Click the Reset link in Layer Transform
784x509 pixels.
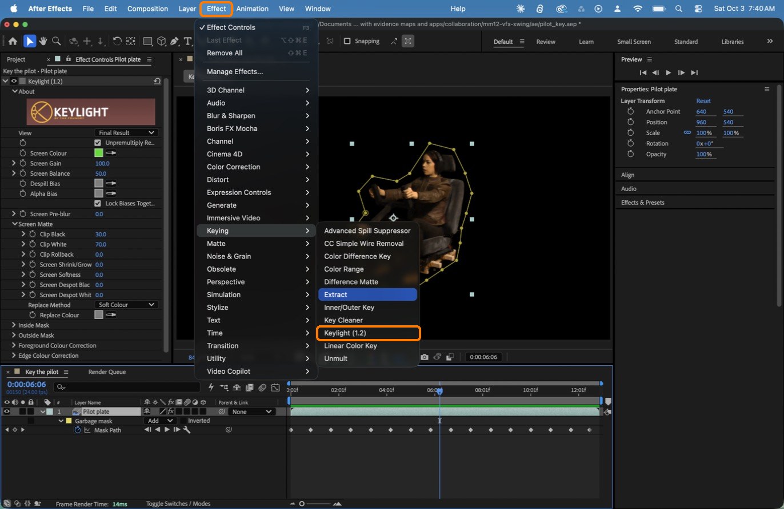tap(703, 101)
